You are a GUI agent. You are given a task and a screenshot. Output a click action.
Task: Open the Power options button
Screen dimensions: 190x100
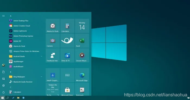(4, 92)
